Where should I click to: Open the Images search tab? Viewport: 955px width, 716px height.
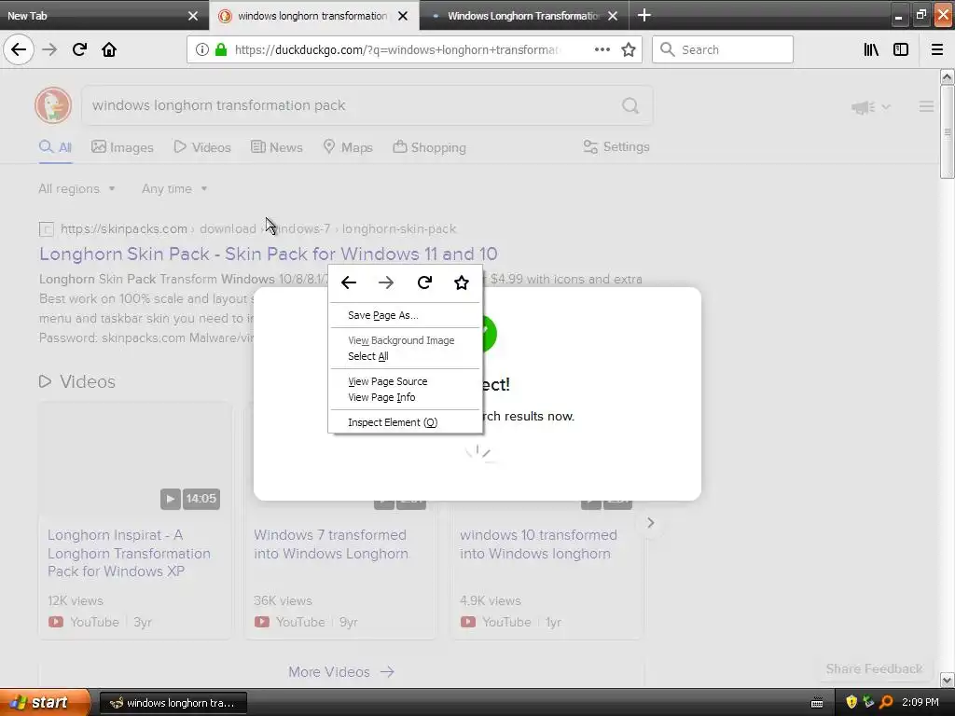[x=122, y=147]
